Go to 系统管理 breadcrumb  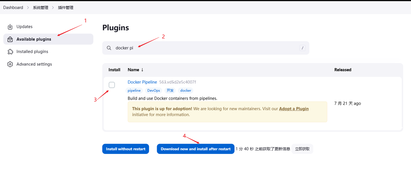[40, 7]
